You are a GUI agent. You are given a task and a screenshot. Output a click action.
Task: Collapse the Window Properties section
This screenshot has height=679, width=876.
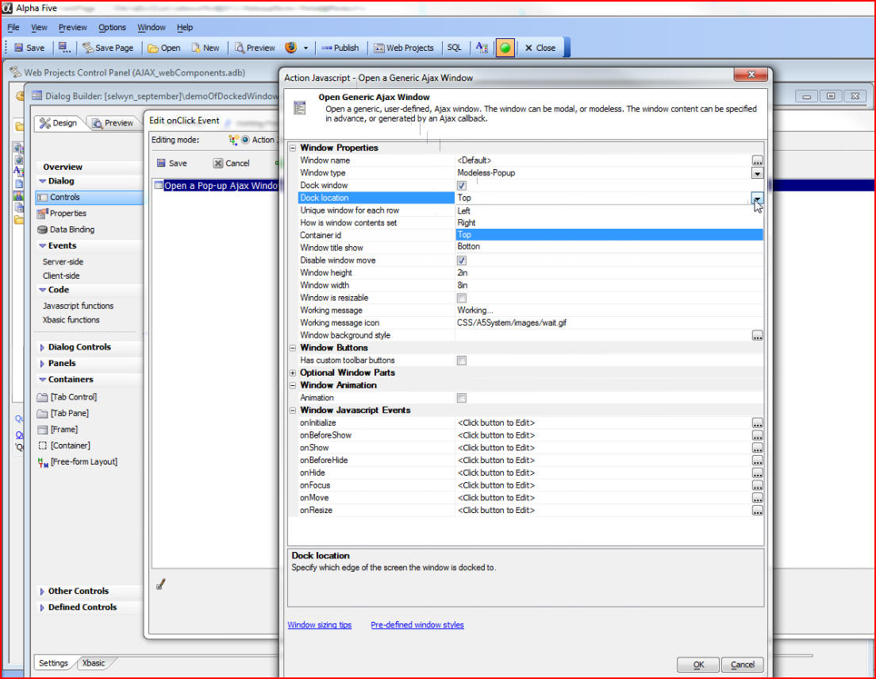(293, 149)
